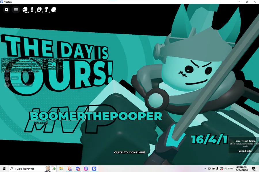Close the Roblox window

pyautogui.click(x=255, y=2)
